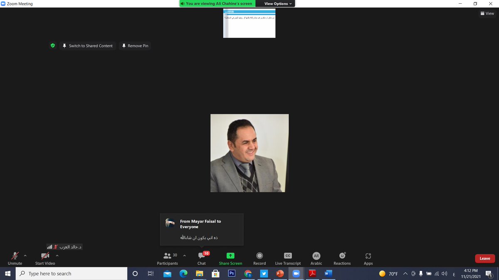This screenshot has width=499, height=280.
Task: Switch to Word in taskbar
Action: [328, 273]
